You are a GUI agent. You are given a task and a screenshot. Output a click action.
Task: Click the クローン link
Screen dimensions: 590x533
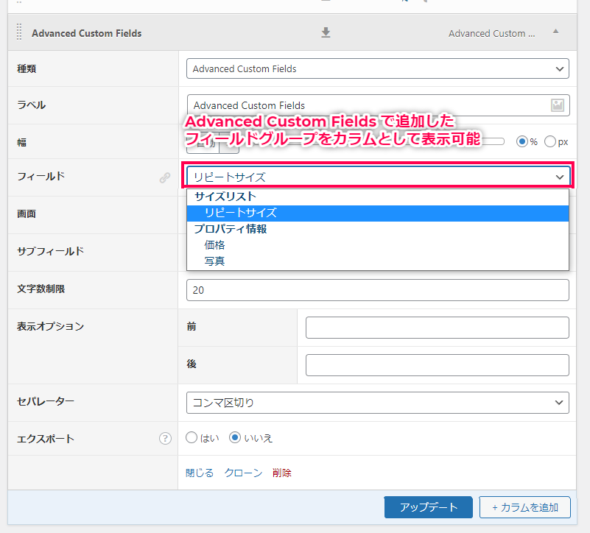point(243,473)
